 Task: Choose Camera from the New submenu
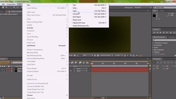pos(89,14)
